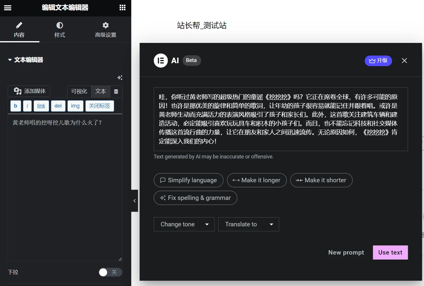Click New prompt
424x286 pixels.
click(346, 252)
